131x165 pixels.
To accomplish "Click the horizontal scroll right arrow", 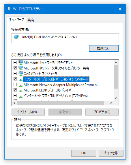I will [x=111, y=103].
